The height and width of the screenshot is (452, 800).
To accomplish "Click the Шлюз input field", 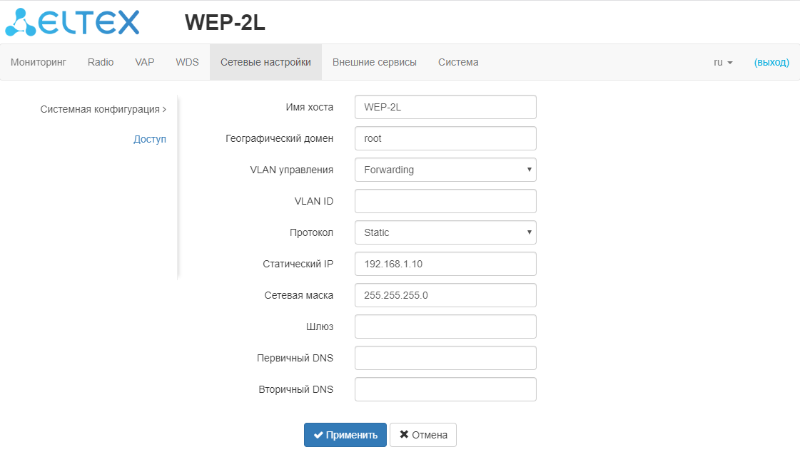I will click(x=445, y=327).
